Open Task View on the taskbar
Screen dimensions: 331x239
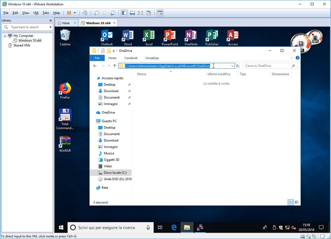click(x=160, y=227)
